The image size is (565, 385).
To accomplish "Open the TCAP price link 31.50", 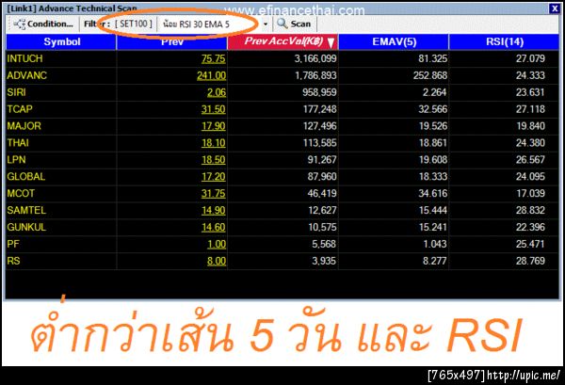I will [213, 109].
